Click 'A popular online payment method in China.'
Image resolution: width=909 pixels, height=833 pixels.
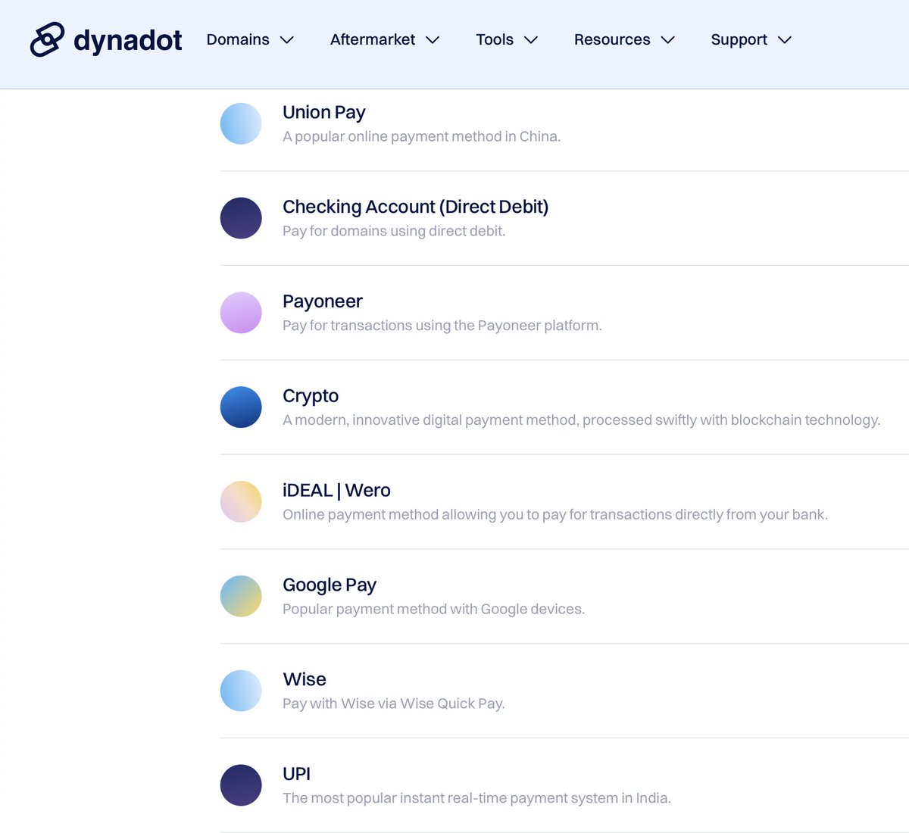click(422, 136)
